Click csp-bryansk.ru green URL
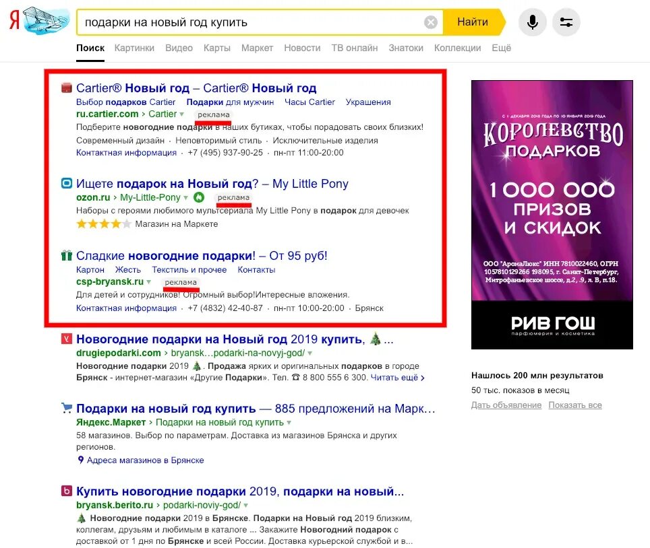Image resolution: width=650 pixels, height=548 pixels. point(110,281)
